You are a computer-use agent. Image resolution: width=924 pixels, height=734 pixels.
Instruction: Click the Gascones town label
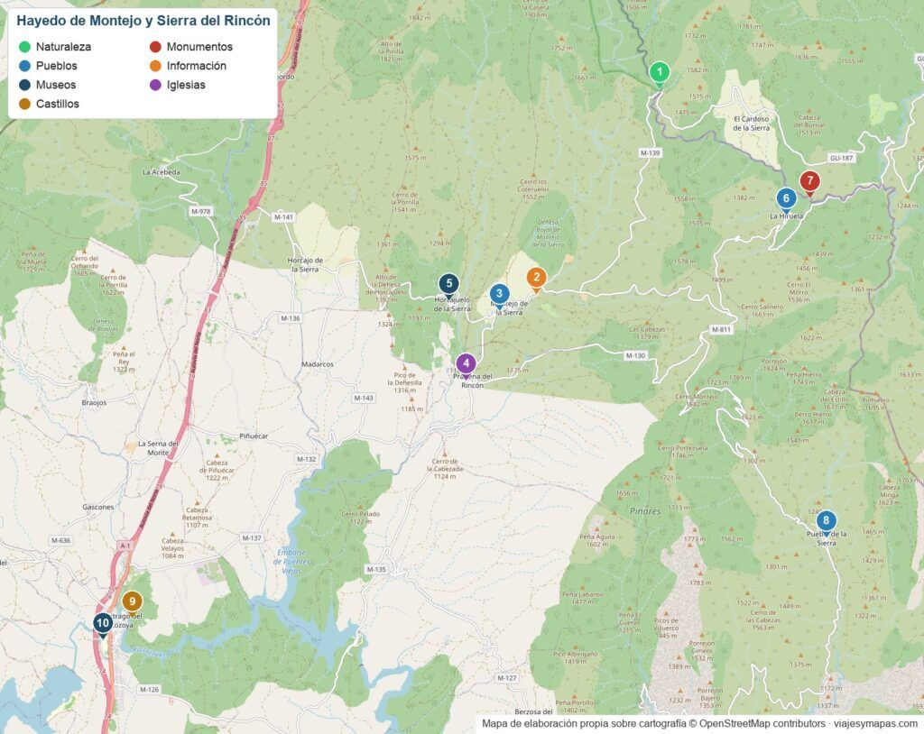click(x=97, y=507)
